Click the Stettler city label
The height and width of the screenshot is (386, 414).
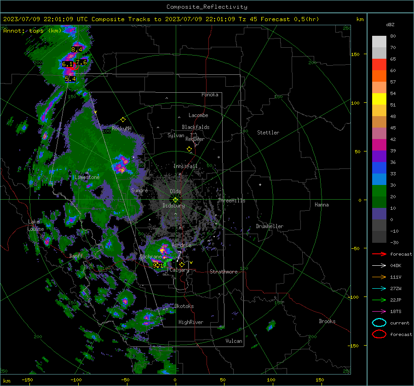[268, 133]
